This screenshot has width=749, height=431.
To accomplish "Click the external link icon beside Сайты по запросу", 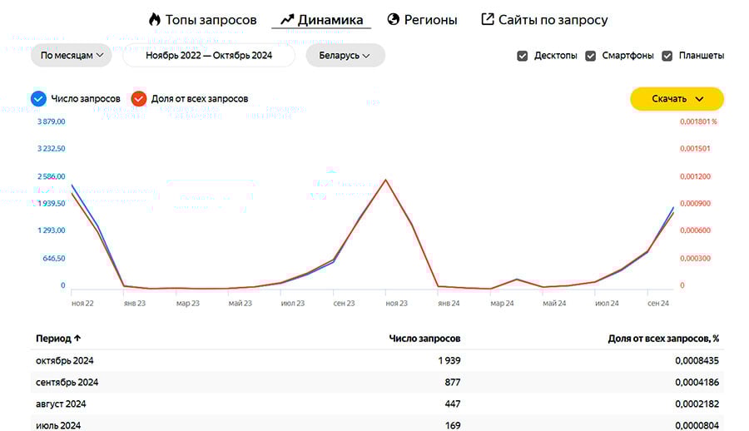I will pyautogui.click(x=487, y=19).
